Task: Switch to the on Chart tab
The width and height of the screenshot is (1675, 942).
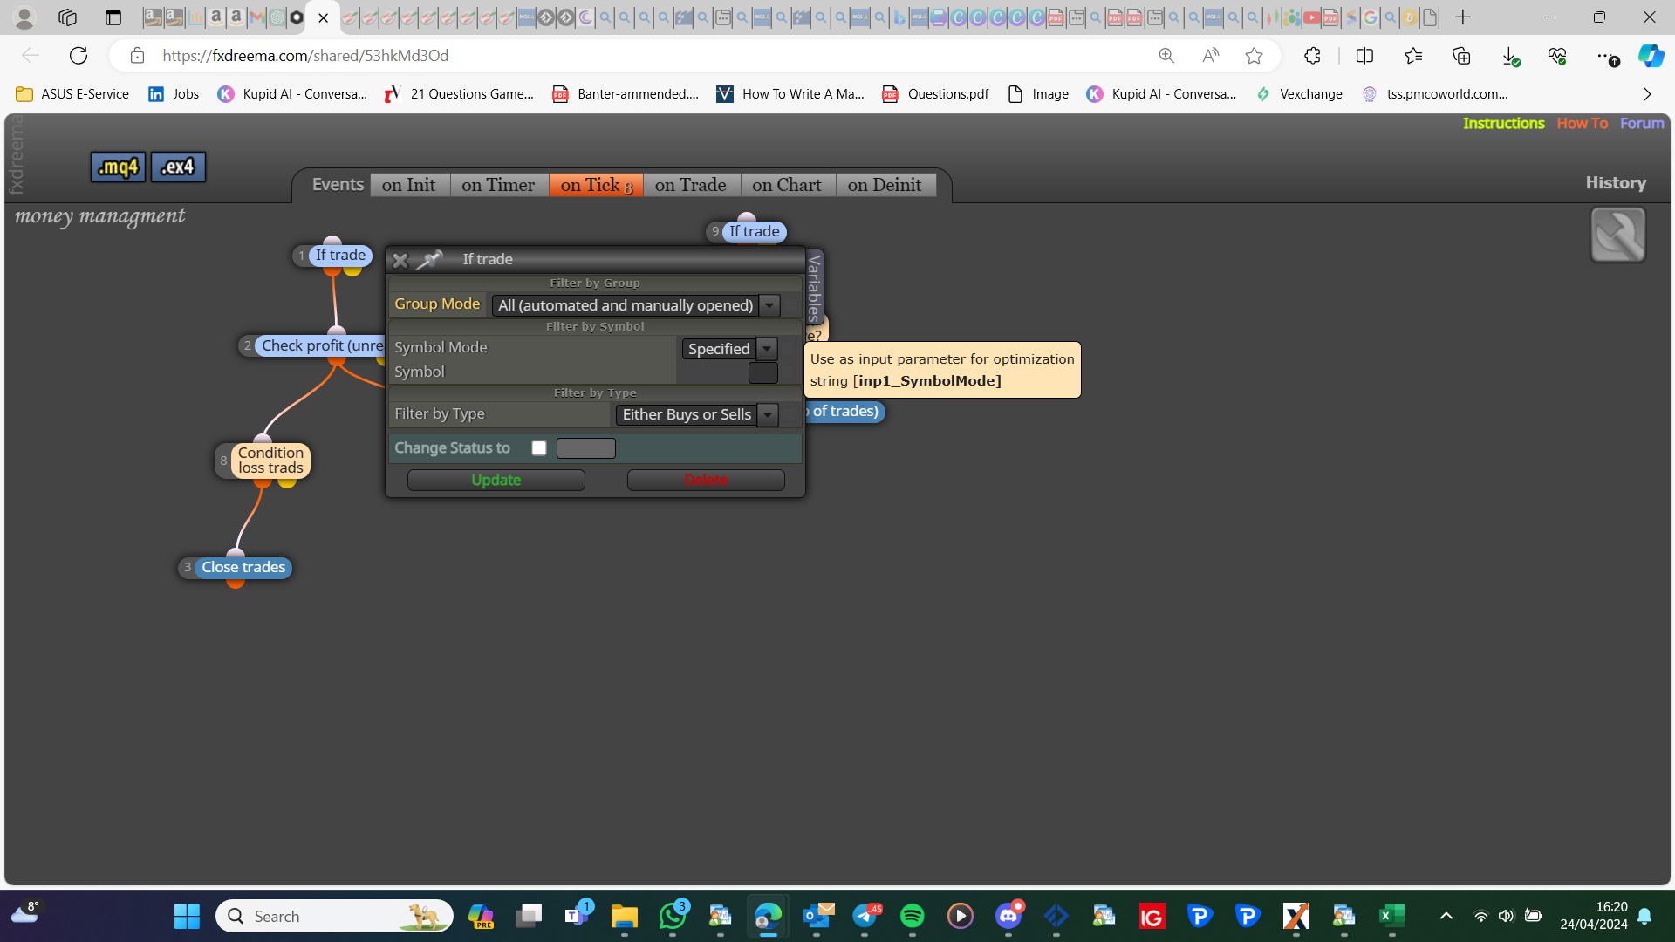Action: click(787, 185)
